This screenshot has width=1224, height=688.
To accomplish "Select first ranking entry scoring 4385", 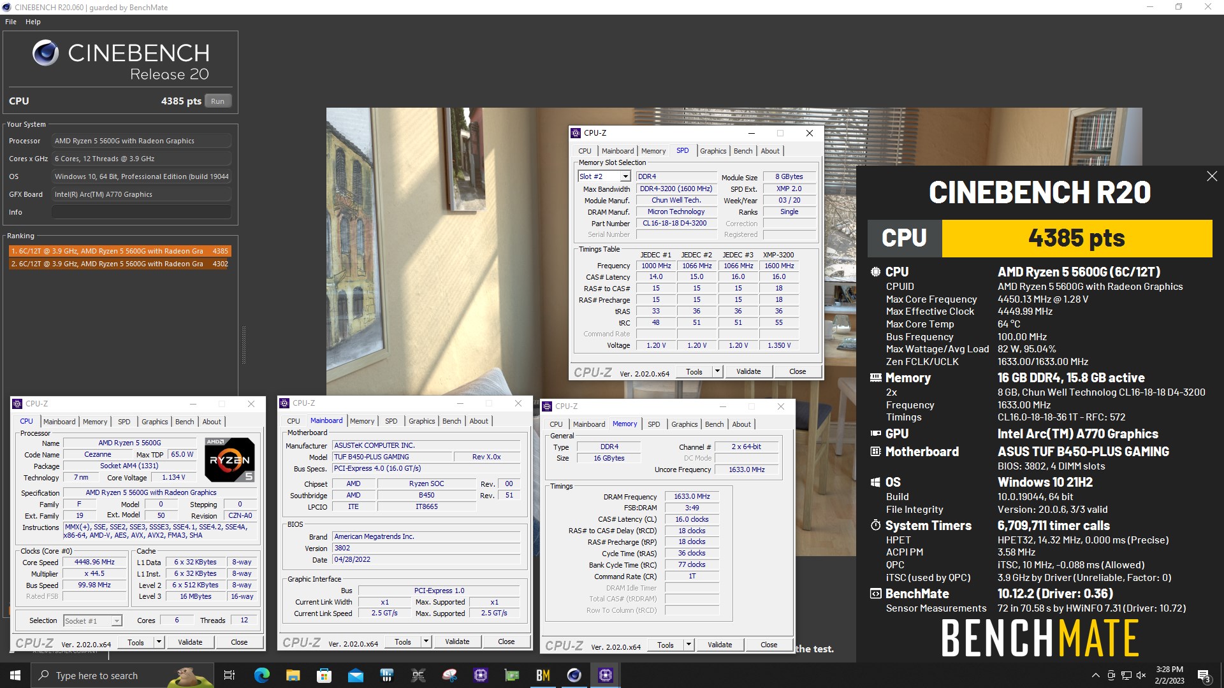I will point(120,251).
